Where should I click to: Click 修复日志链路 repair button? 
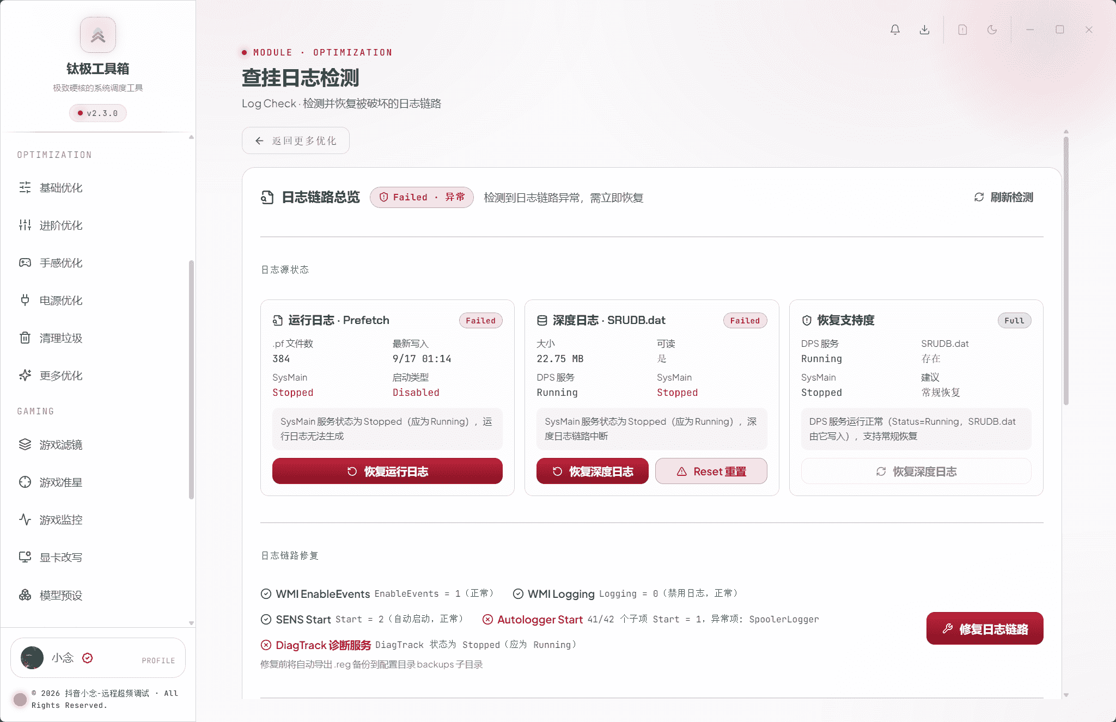(985, 629)
